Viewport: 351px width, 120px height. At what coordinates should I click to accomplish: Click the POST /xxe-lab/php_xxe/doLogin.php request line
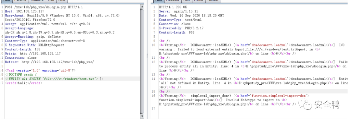pyautogui.click(x=44, y=7)
